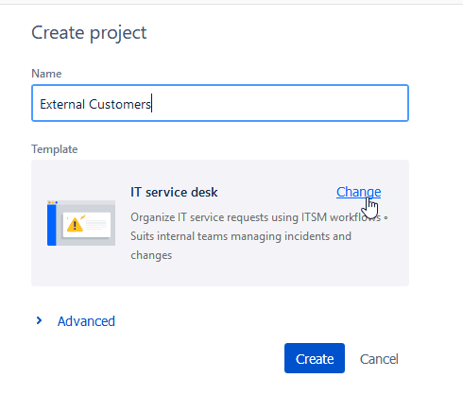Viewport: 463px width, 412px height.
Task: Select the IT service desk heading
Action: [174, 192]
